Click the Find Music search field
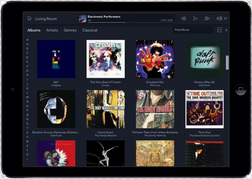Image resolution: width=252 pixels, height=179 pixels. [x=193, y=30]
